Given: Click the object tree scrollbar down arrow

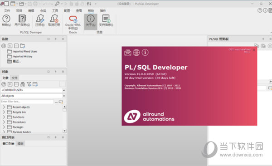Looking at the screenshot, I should (64, 131).
